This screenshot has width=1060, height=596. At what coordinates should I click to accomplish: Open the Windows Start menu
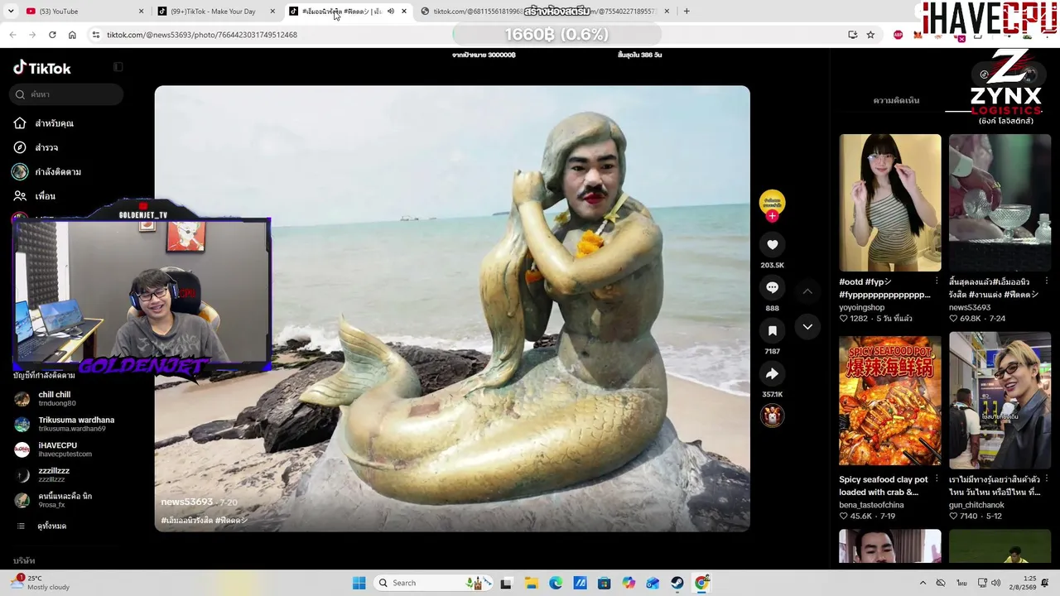[359, 583]
